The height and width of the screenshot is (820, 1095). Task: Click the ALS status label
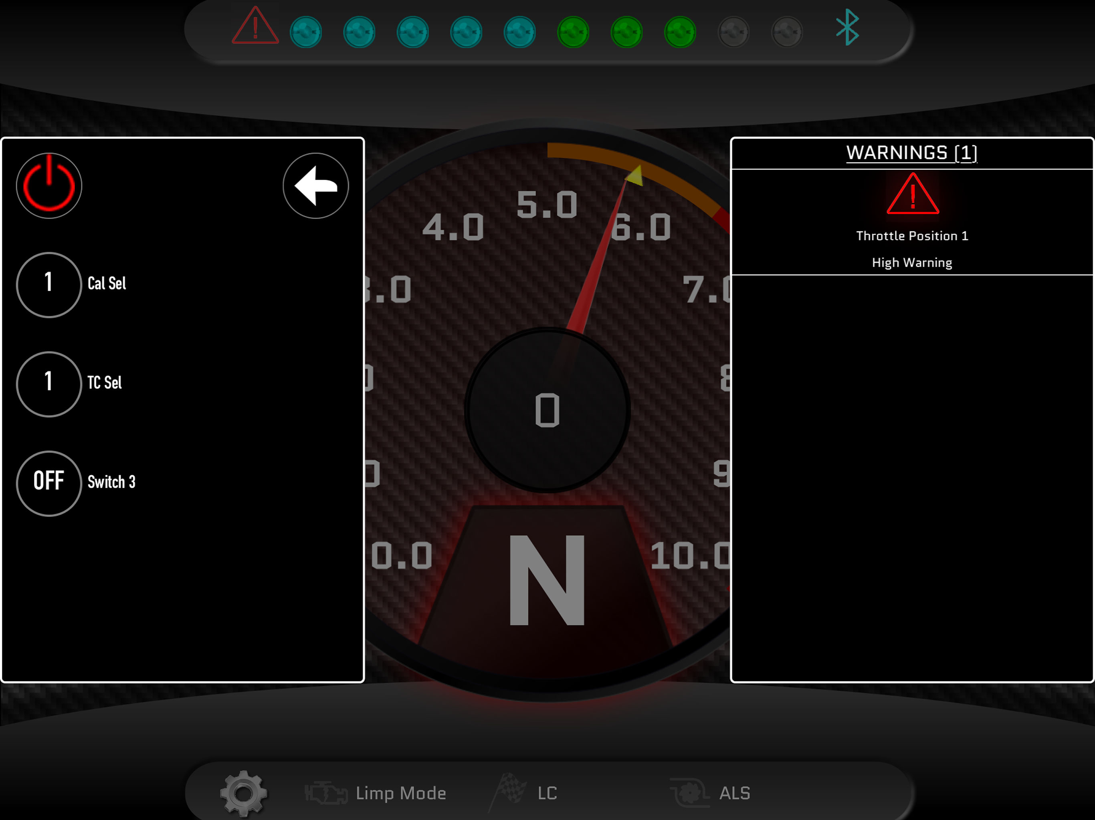pos(735,793)
